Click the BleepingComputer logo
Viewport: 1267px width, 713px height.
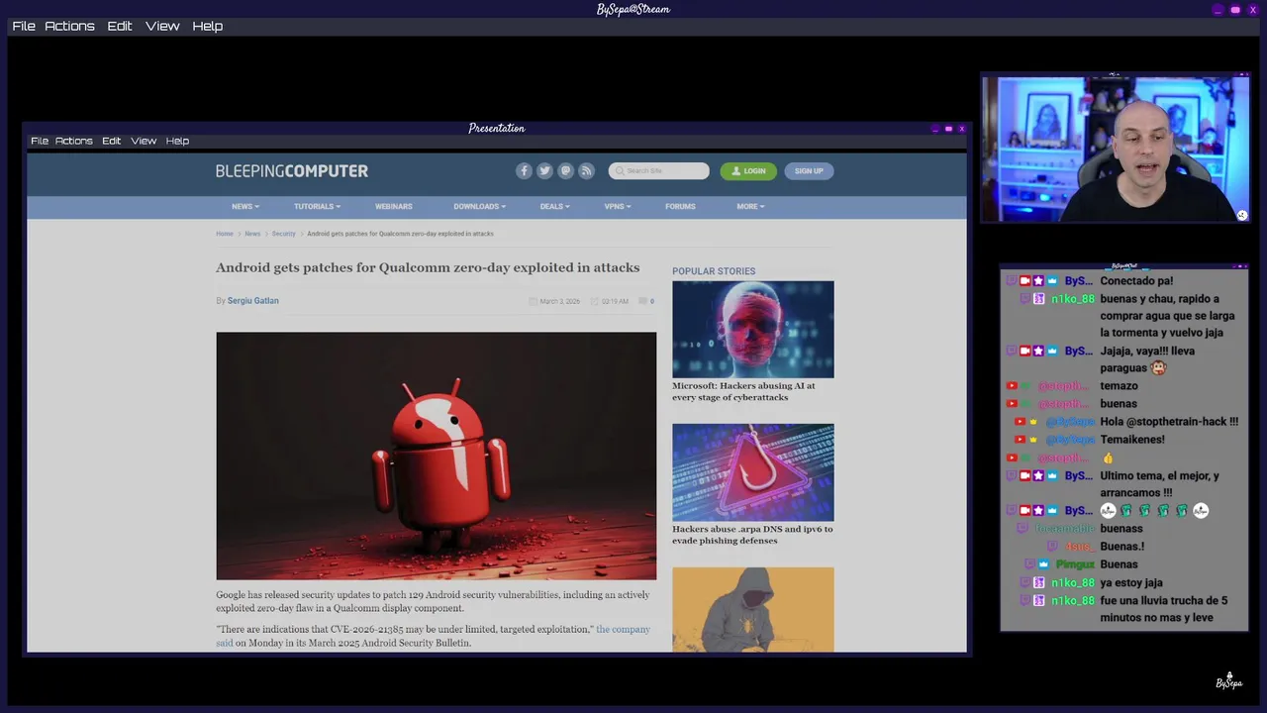coord(292,171)
